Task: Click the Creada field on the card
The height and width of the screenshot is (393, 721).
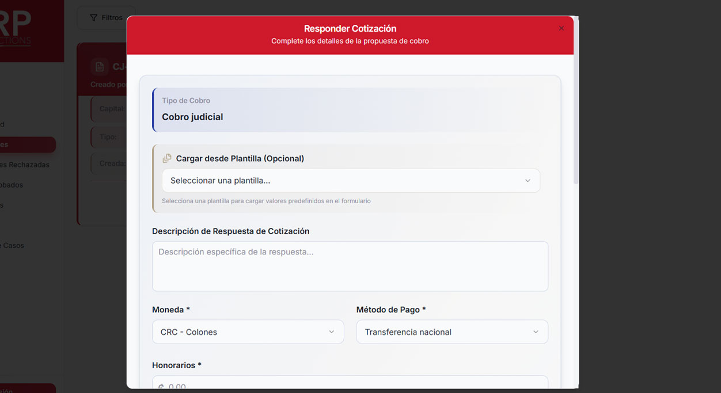Action: coord(109,163)
